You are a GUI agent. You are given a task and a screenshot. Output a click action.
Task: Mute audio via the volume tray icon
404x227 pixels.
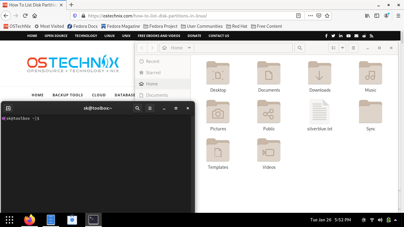[x=380, y=220]
